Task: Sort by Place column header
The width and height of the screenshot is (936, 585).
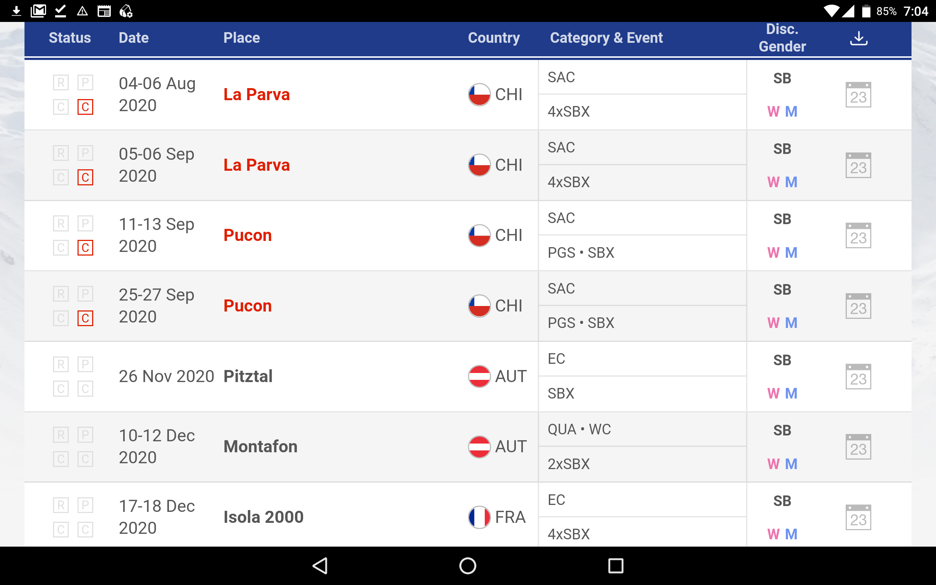Action: (x=241, y=38)
